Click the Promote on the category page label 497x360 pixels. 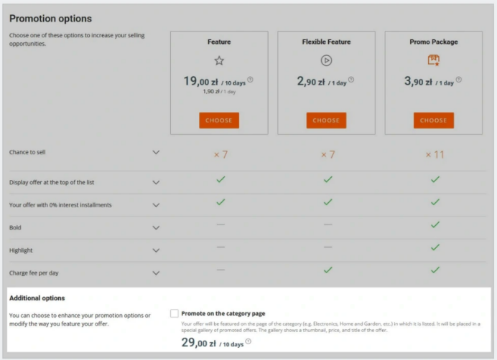(223, 313)
